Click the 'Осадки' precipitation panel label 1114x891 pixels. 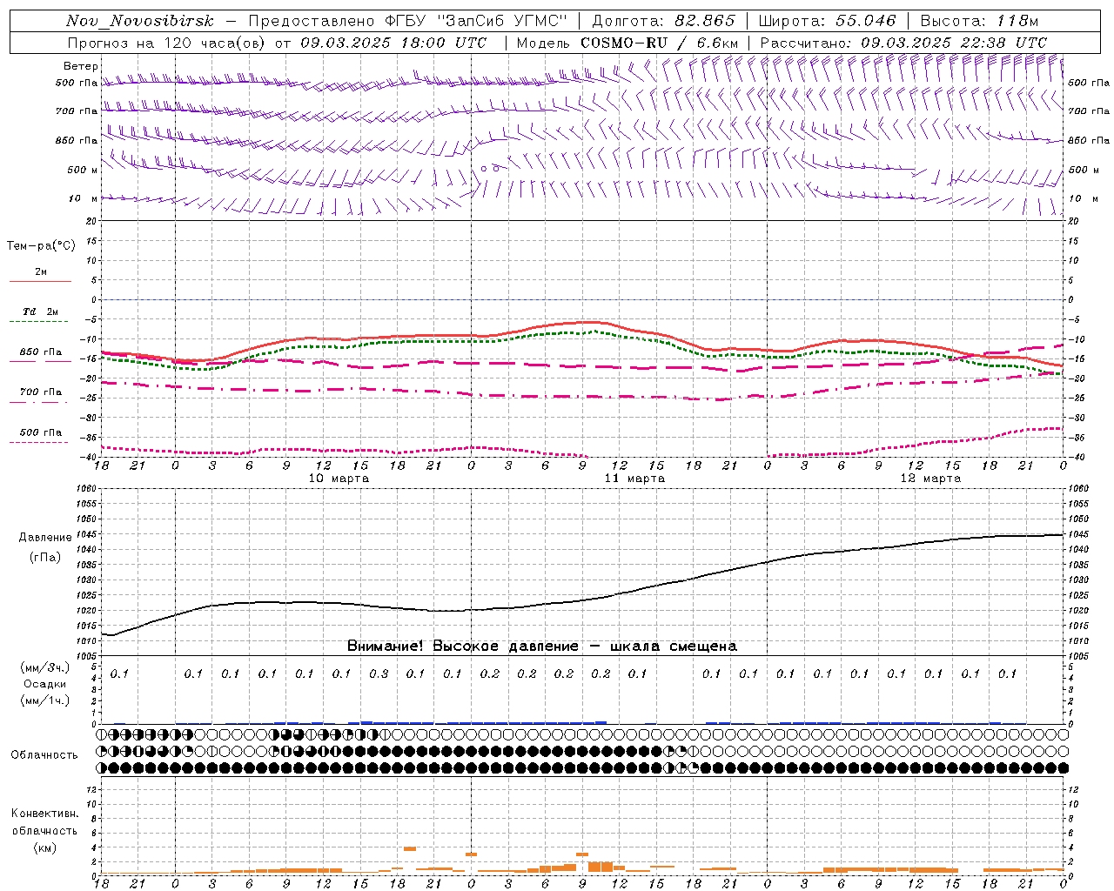tap(45, 684)
